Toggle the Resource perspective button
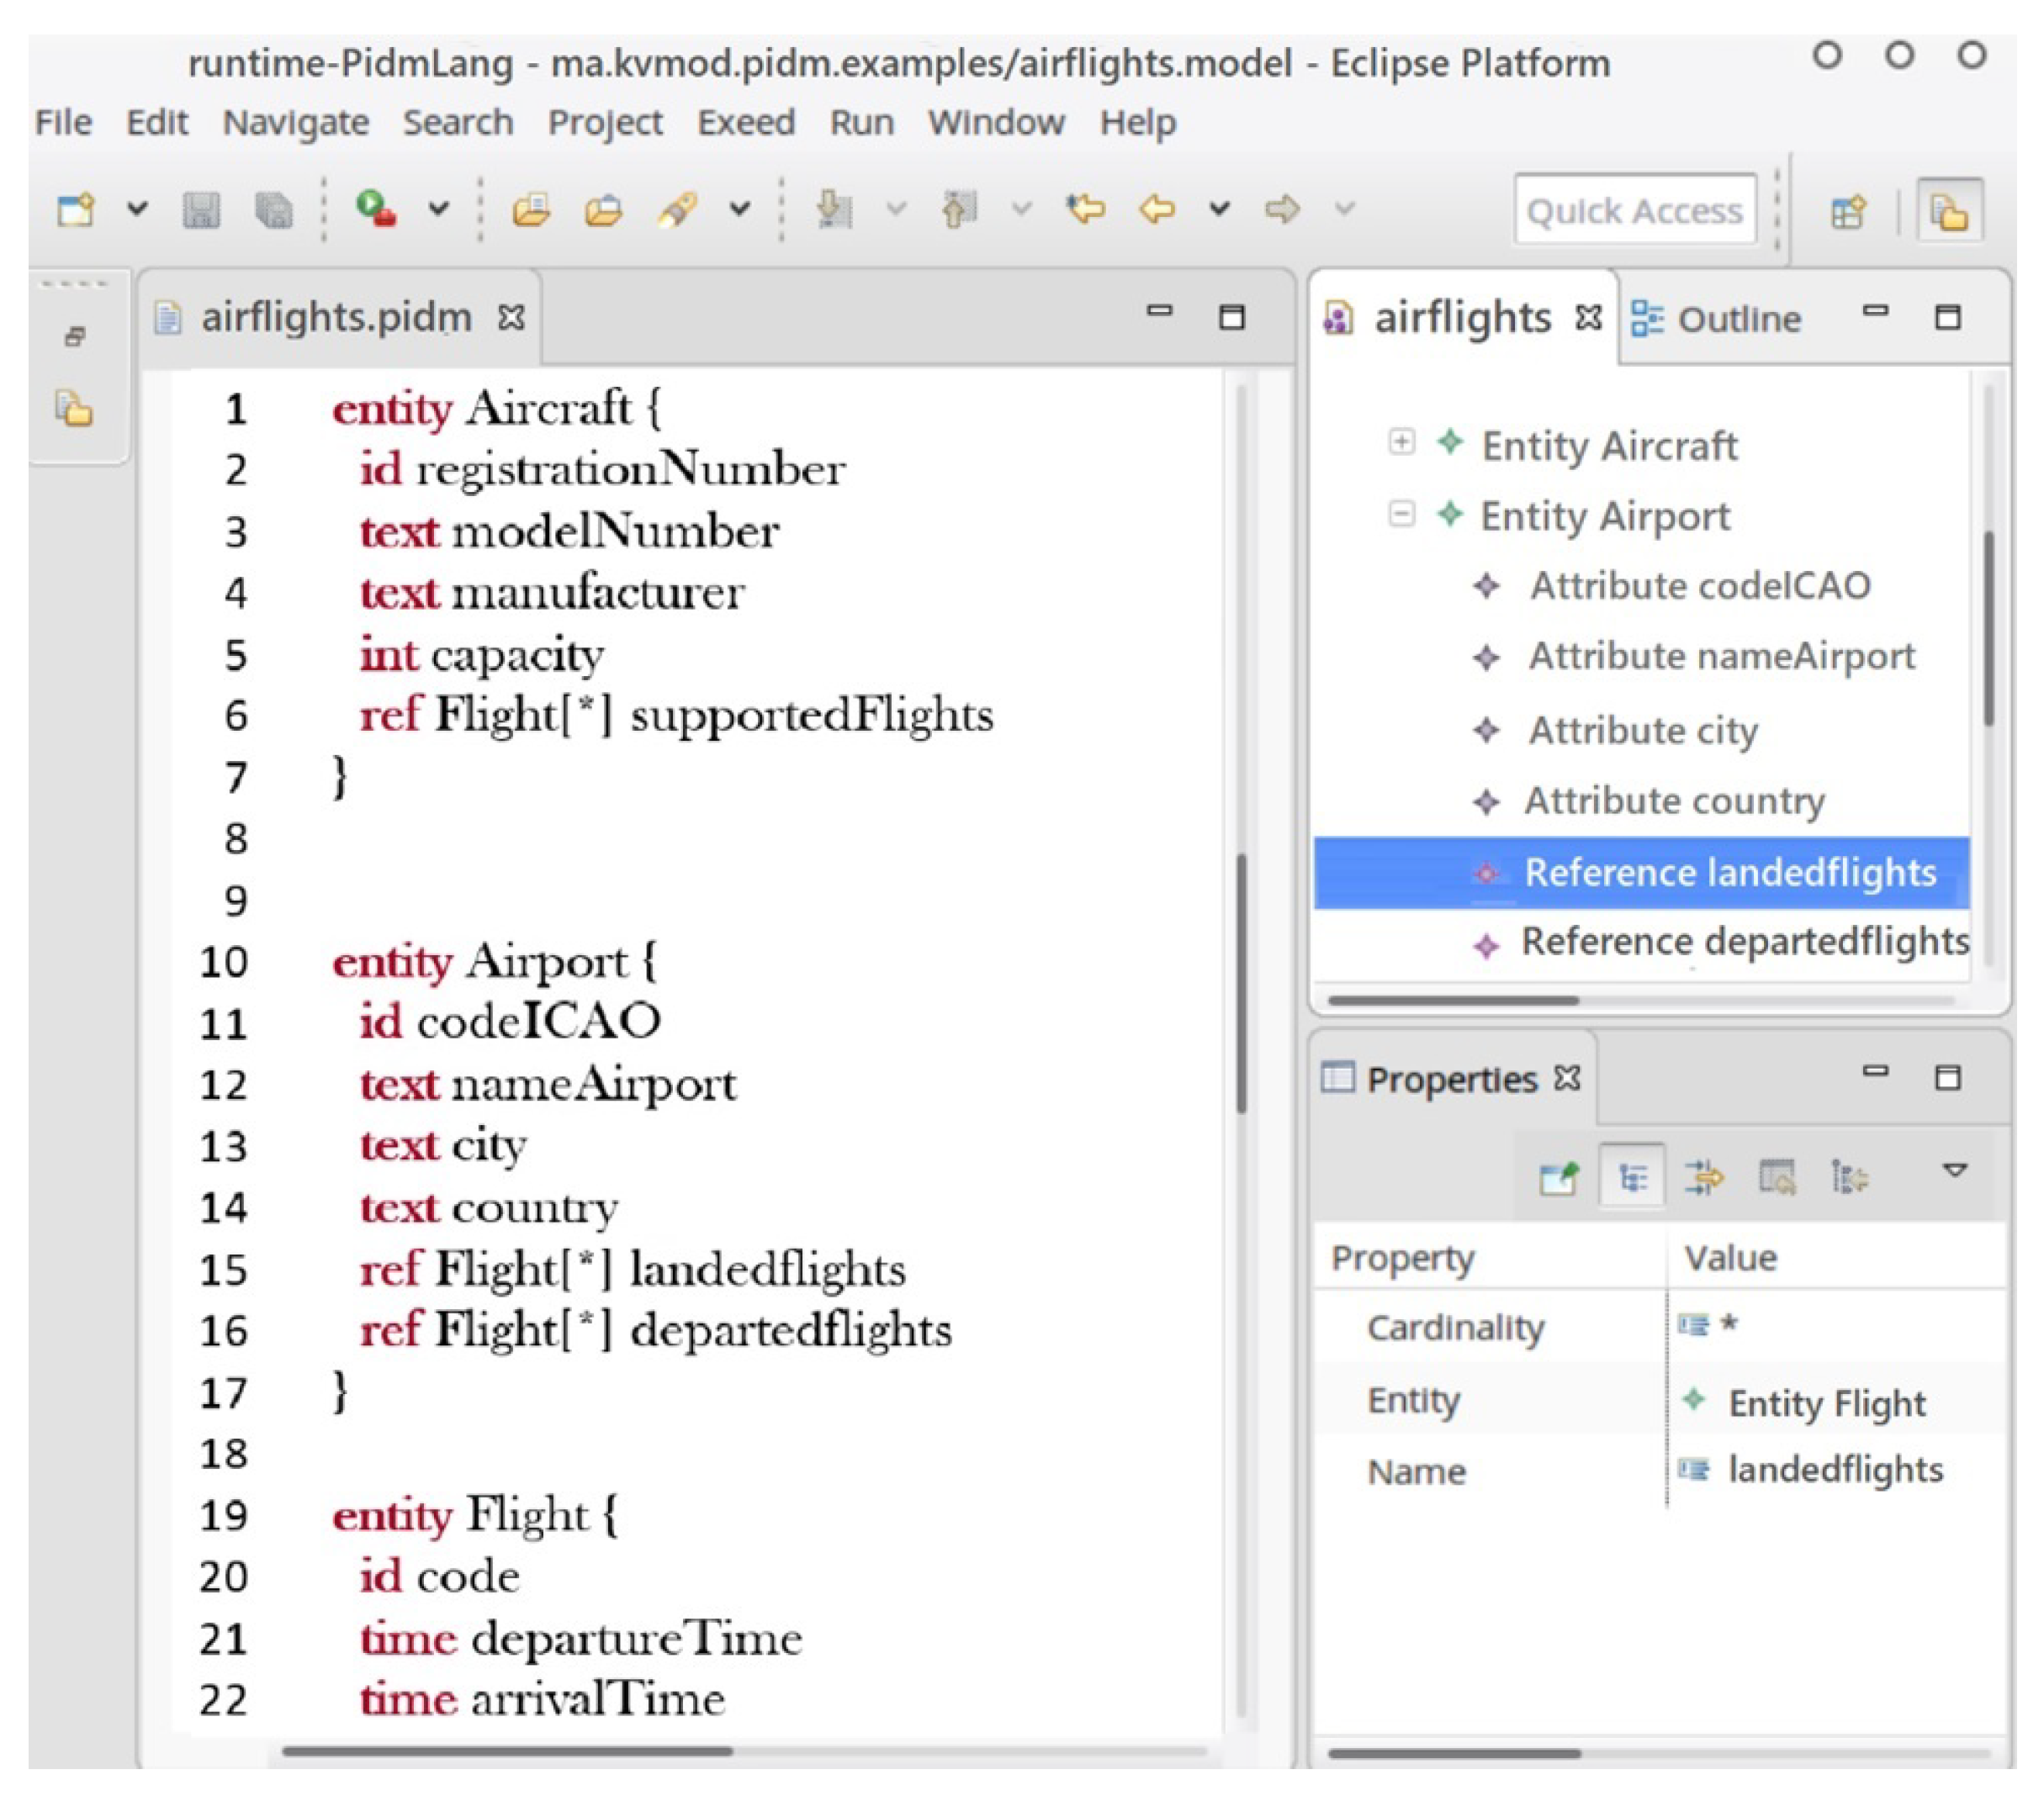This screenshot has height=1796, width=2044. pyautogui.click(x=1949, y=212)
